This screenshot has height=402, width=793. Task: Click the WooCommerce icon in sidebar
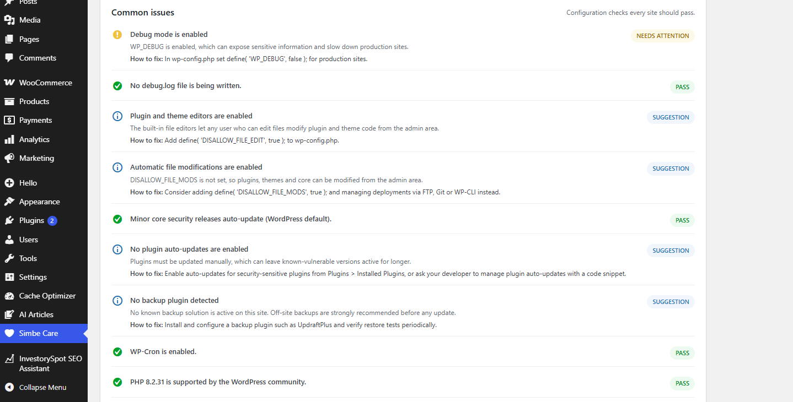[9, 83]
